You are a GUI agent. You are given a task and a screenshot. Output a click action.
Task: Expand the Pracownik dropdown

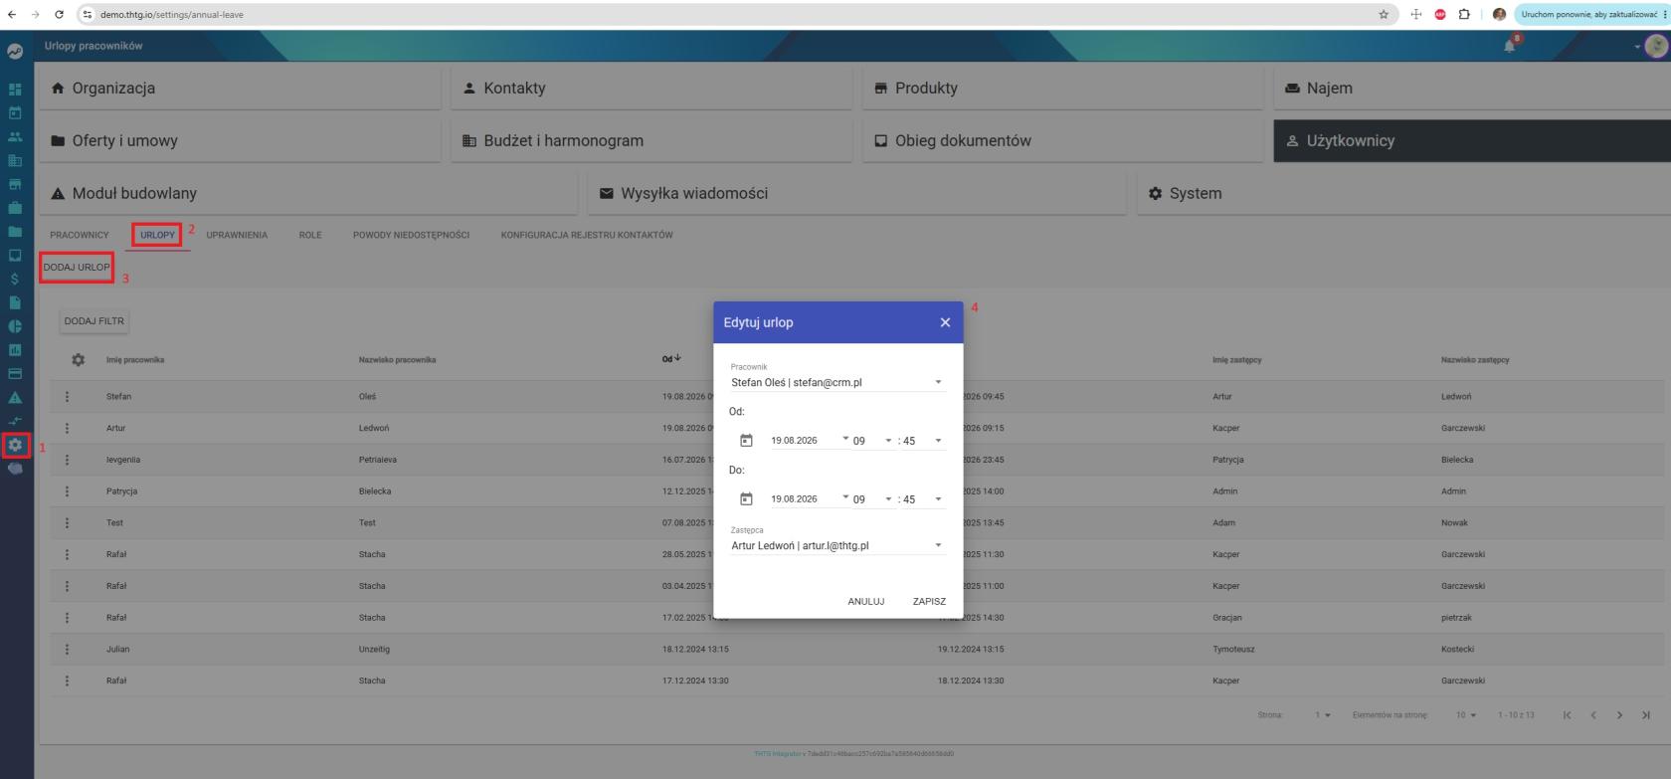938,382
